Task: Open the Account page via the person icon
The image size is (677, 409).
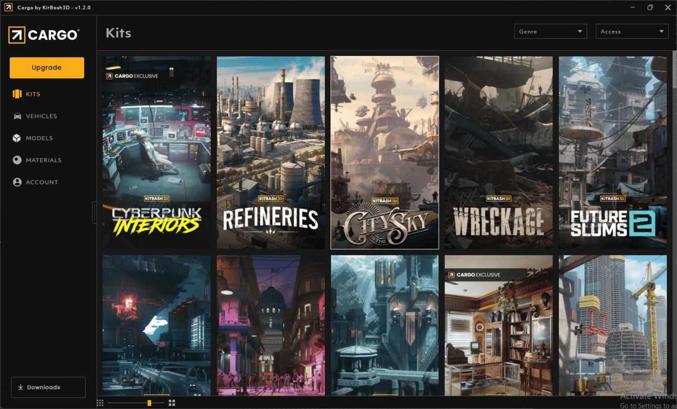Action: click(x=17, y=182)
